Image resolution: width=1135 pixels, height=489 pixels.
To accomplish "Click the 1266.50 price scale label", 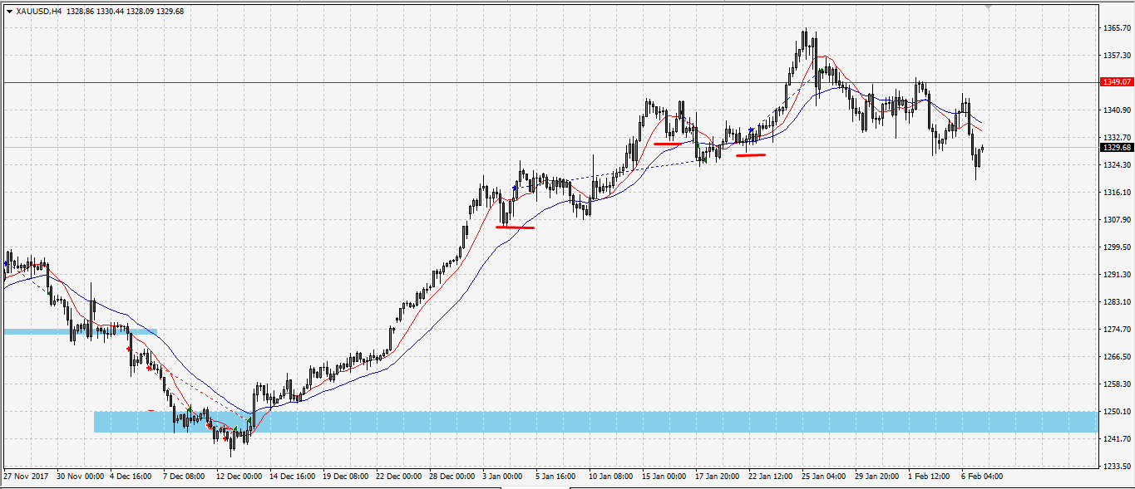I will coord(1117,356).
